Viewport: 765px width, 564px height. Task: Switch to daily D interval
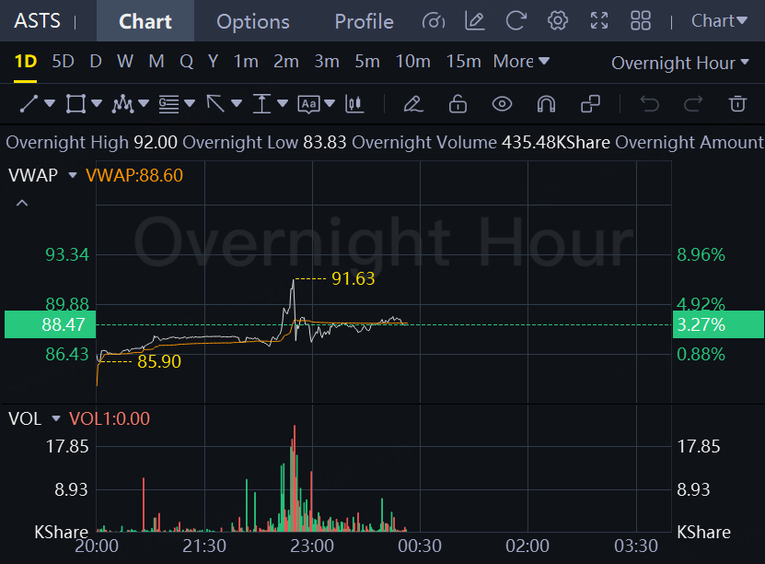tap(96, 62)
